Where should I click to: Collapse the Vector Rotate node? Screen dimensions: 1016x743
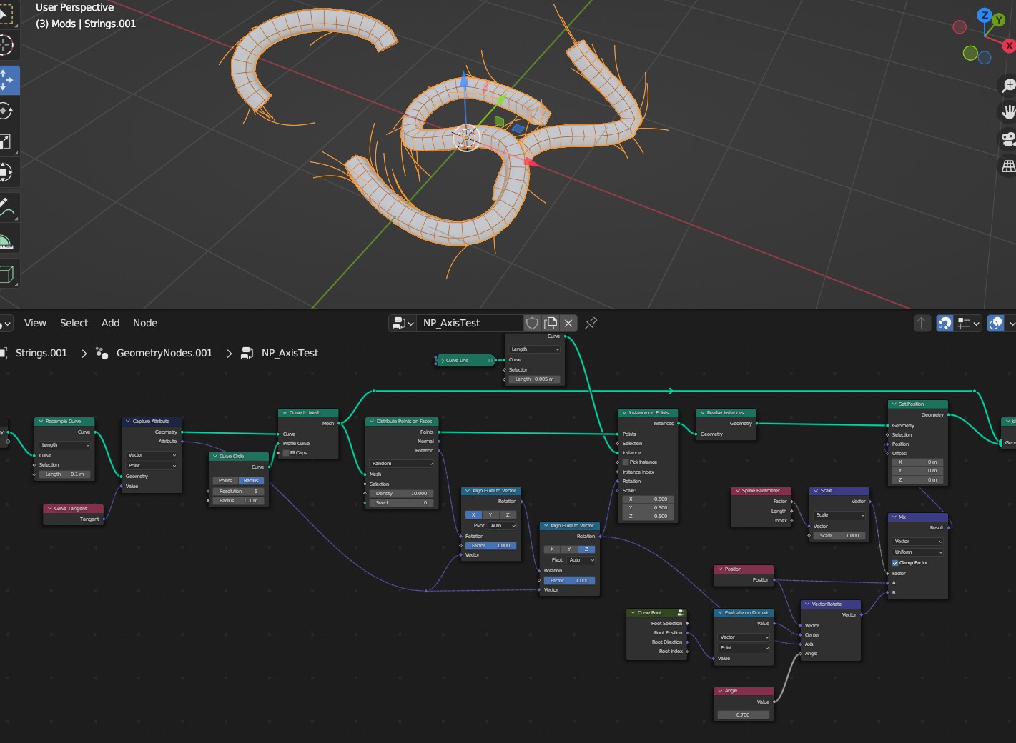point(807,604)
